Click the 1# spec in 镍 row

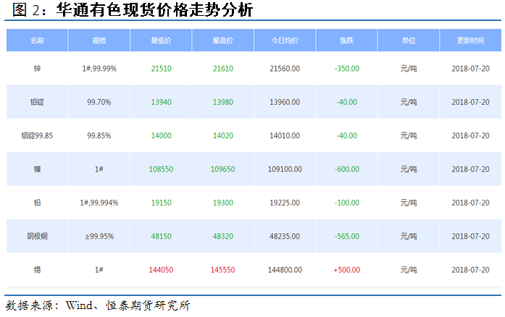[99, 169]
